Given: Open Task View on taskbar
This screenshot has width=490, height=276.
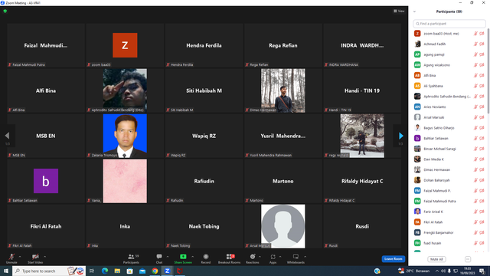Looking at the screenshot, I should 92,271.
